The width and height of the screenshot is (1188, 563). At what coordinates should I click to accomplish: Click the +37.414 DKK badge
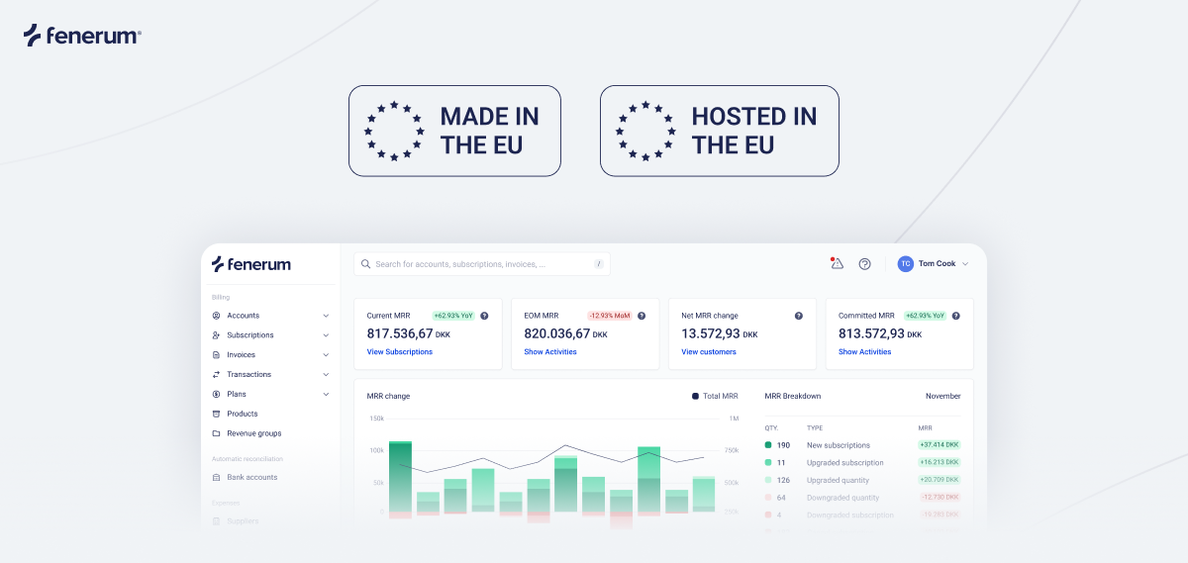[940, 445]
